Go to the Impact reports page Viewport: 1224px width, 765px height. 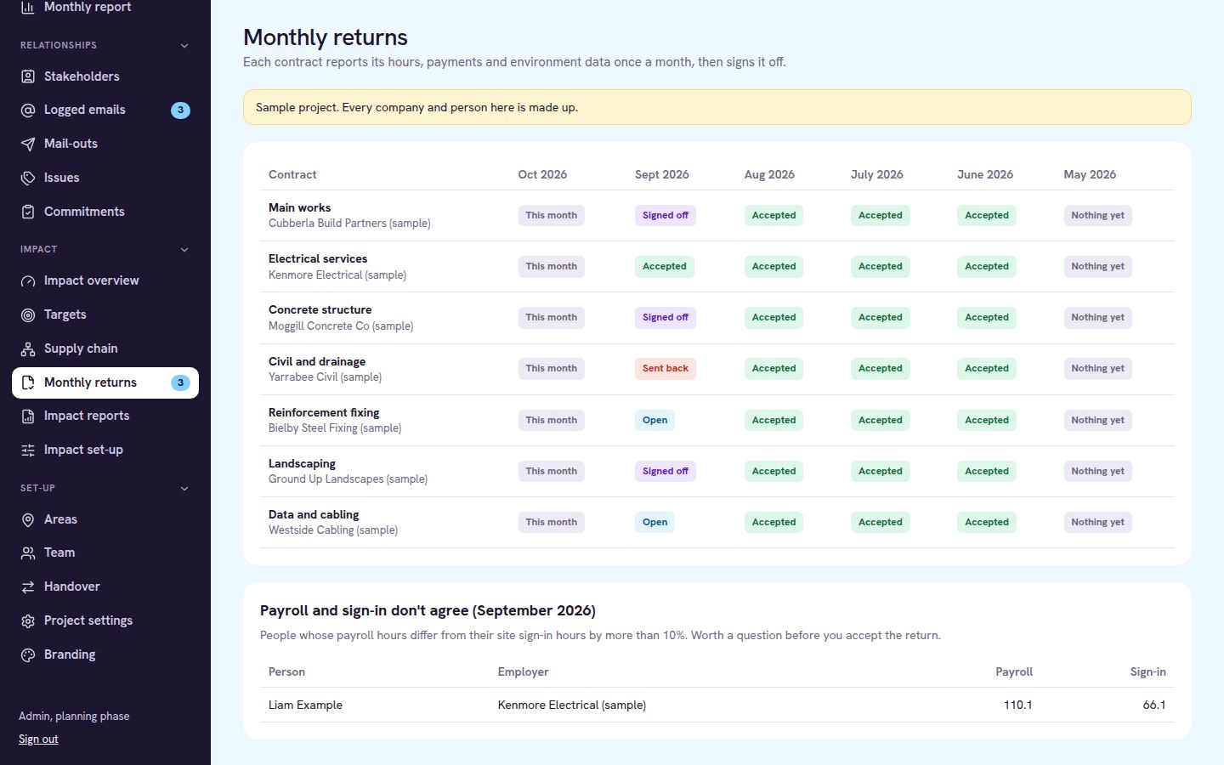click(105, 416)
